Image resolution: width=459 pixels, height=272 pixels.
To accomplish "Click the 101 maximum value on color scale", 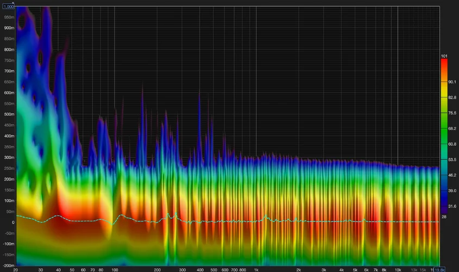I will (x=444, y=56).
